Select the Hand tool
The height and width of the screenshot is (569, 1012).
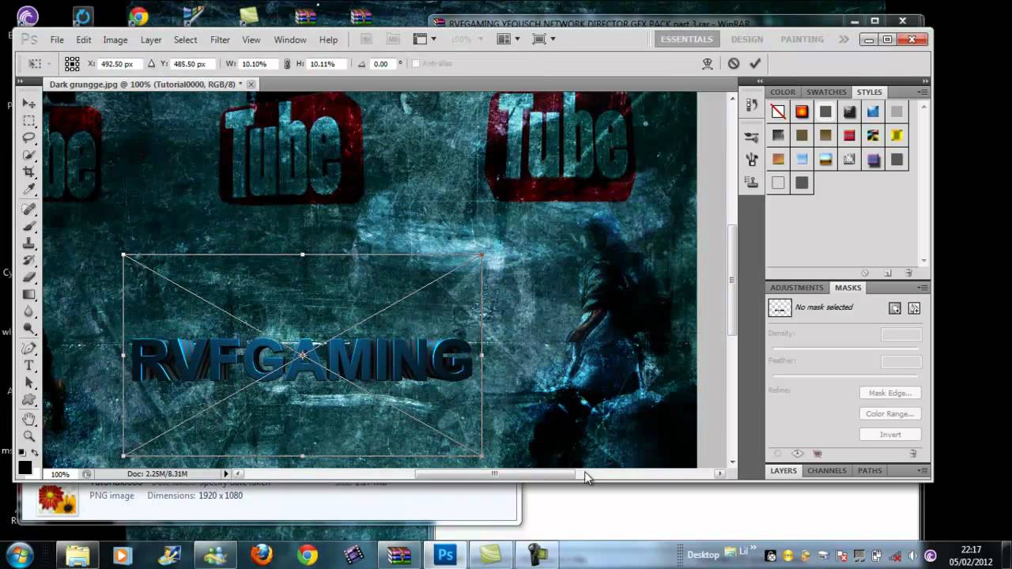29,419
